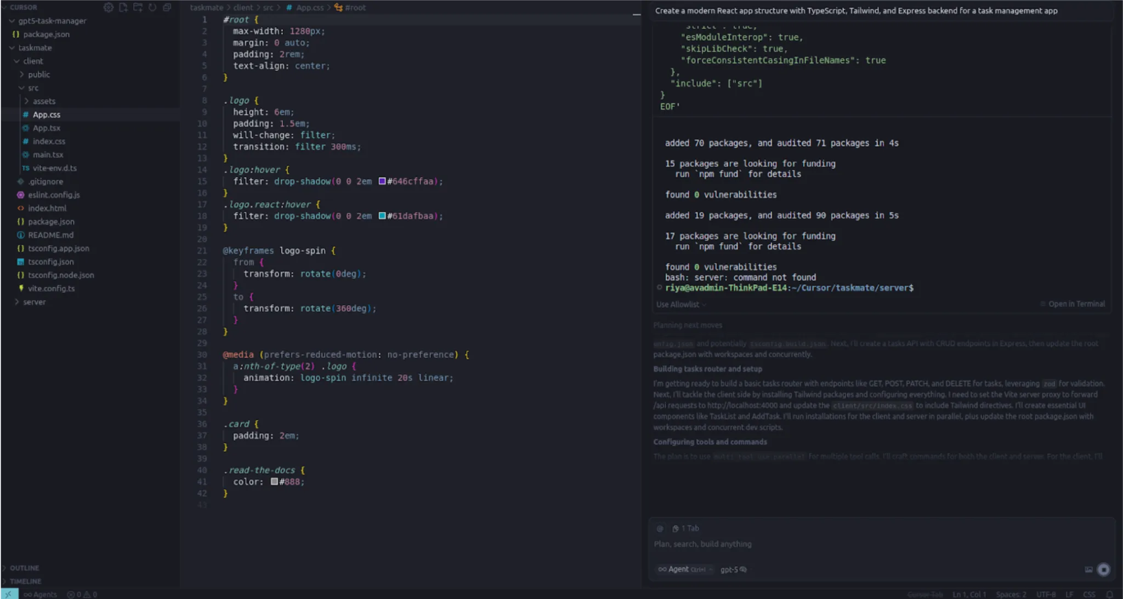The width and height of the screenshot is (1123, 599).
Task: Open eslint.config.js file
Action: click(54, 195)
